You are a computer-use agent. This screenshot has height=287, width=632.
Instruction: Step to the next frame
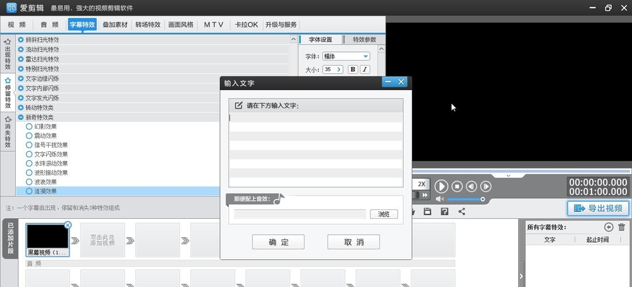pyautogui.click(x=486, y=186)
